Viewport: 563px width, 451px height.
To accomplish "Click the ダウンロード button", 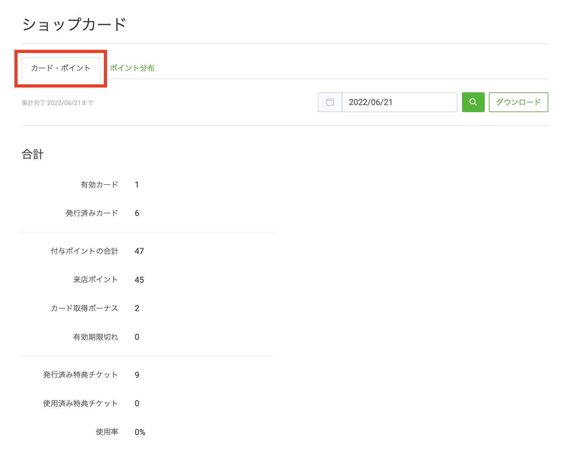I will [518, 102].
